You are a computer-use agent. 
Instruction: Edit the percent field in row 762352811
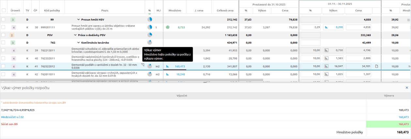coord(310,58)
